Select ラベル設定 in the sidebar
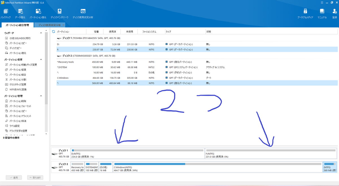The image size is (339, 186). (12, 126)
